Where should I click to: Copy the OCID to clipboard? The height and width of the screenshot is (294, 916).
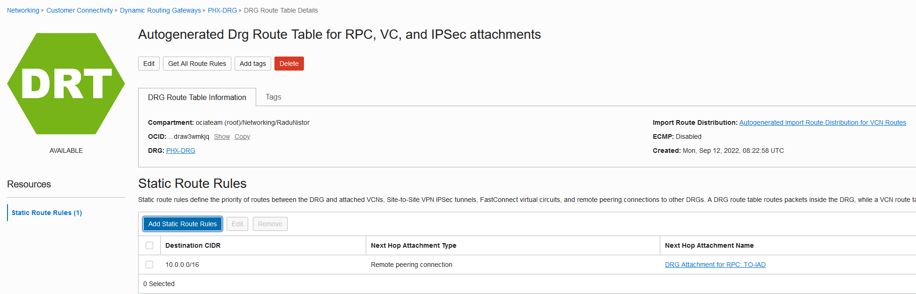(x=242, y=136)
